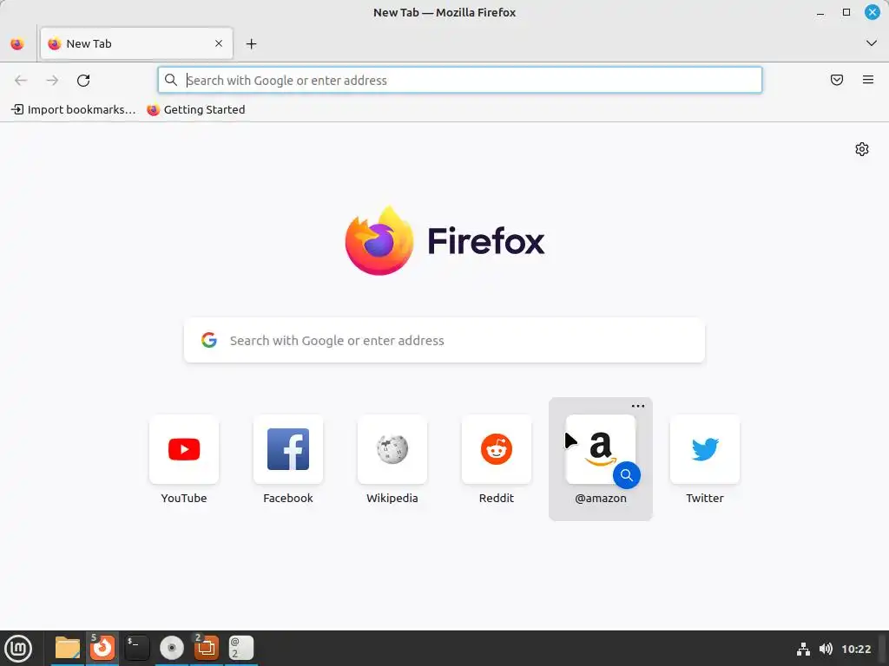Open the Wikipedia shortcut tile
The width and height of the screenshot is (889, 666).
(392, 449)
